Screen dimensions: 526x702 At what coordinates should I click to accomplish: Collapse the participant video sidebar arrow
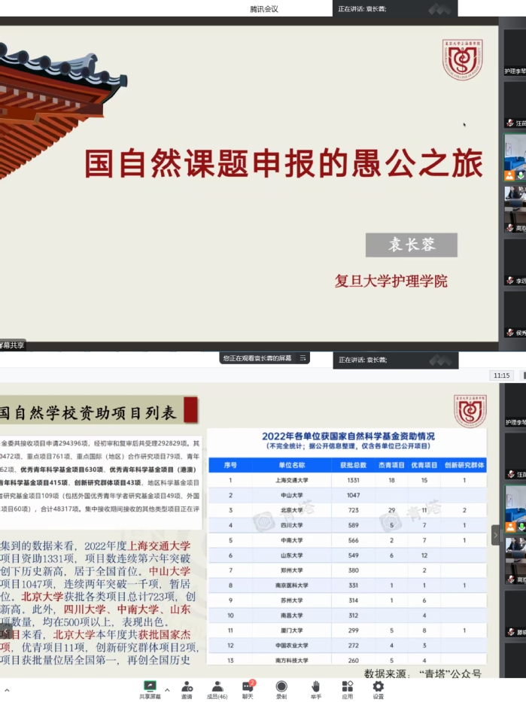coord(495,535)
